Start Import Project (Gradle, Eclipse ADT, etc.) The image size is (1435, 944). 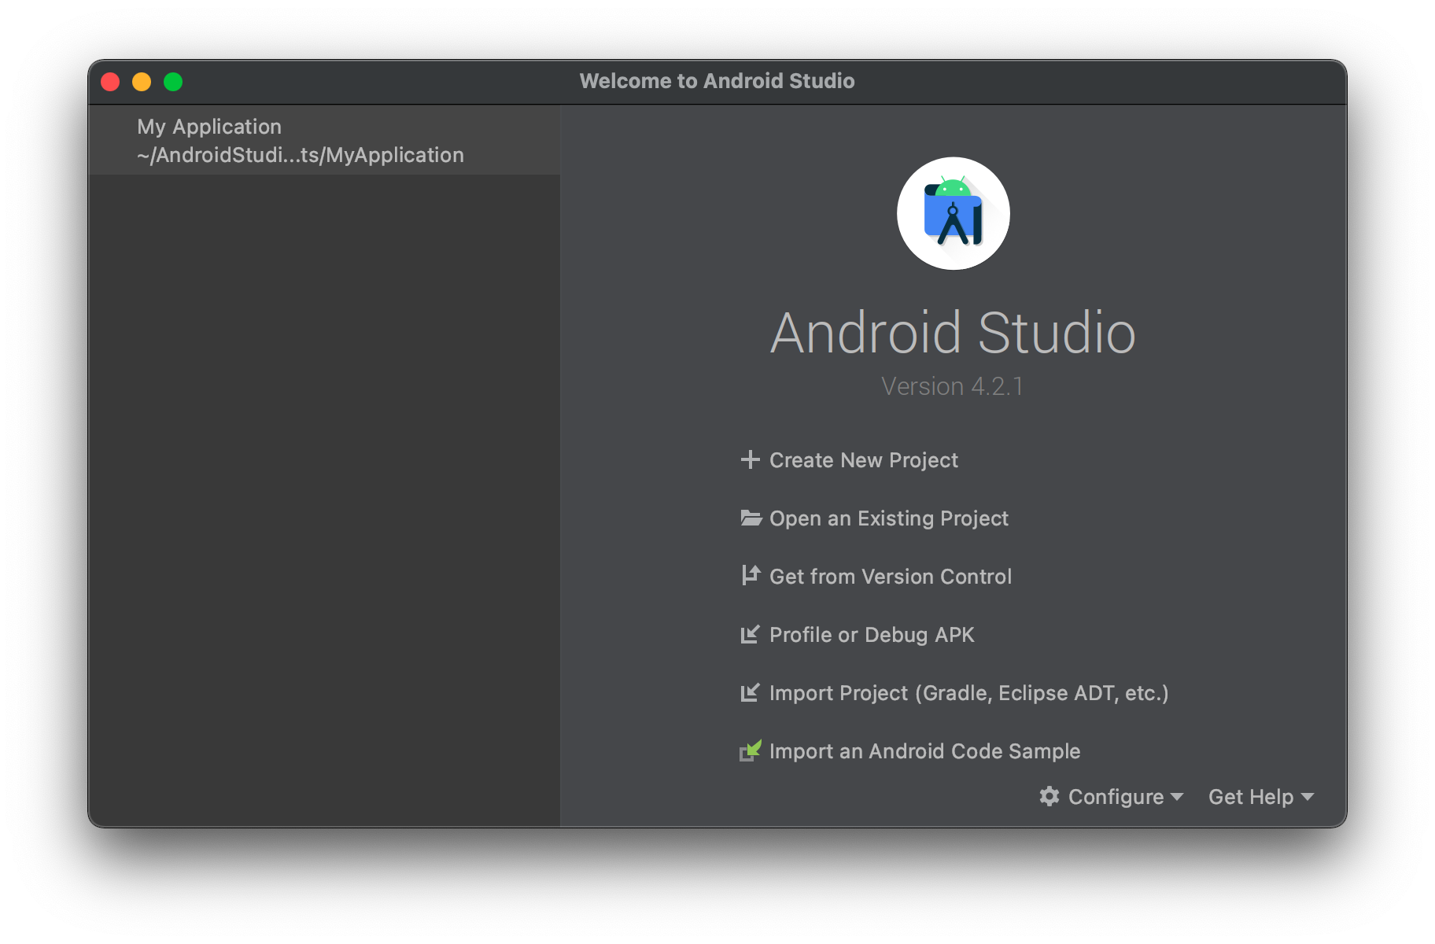[969, 693]
